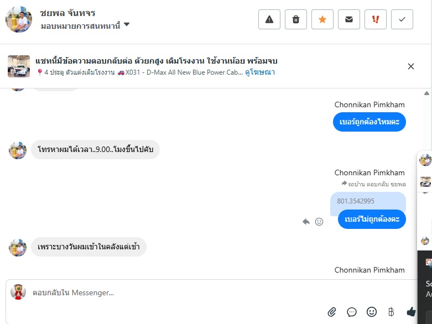Click the red double exclamation priority button
432x324 pixels.
[376, 19]
